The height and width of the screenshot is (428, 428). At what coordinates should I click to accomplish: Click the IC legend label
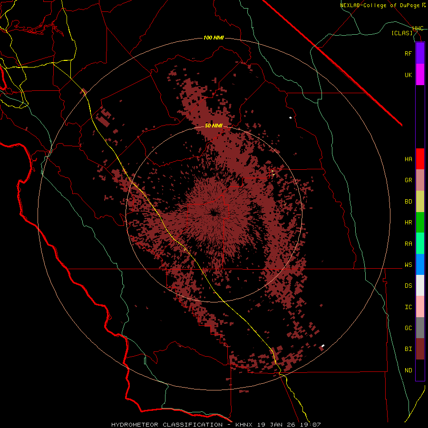[408, 307]
